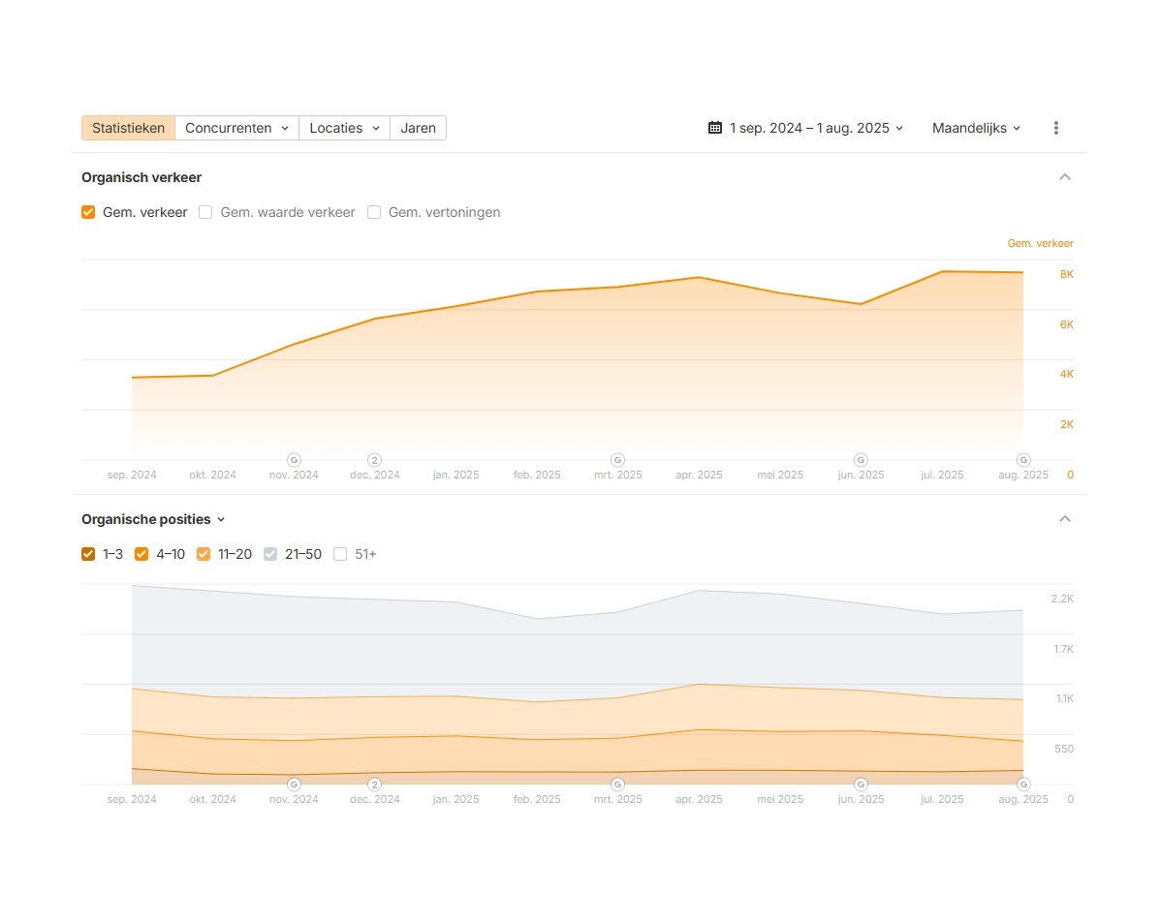Click the Google update marker at mrt. 2025 in traffic chart

point(617,459)
